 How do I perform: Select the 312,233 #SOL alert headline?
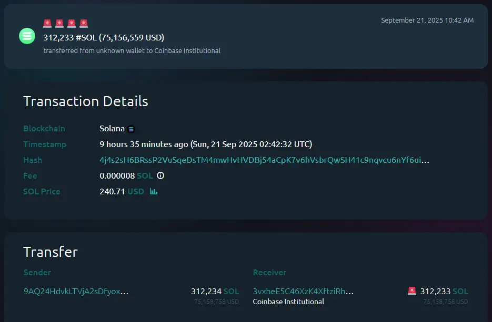click(x=104, y=38)
